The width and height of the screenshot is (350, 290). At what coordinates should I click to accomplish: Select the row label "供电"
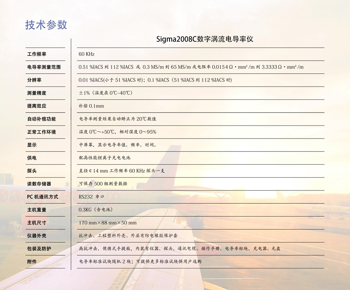point(32,158)
